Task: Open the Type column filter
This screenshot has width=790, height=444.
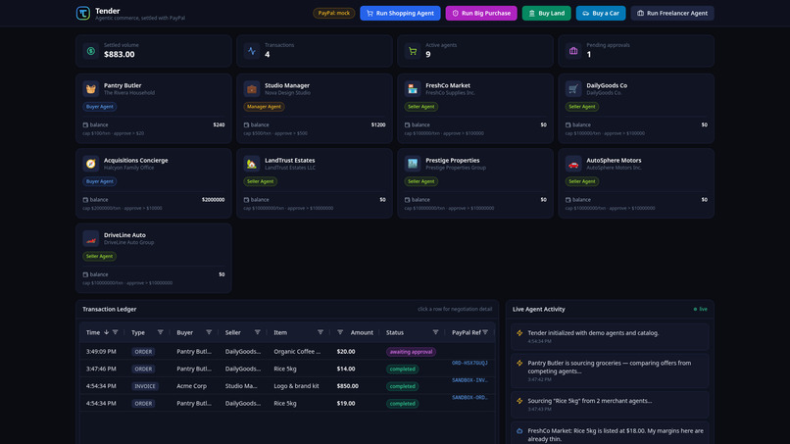Action: point(160,332)
